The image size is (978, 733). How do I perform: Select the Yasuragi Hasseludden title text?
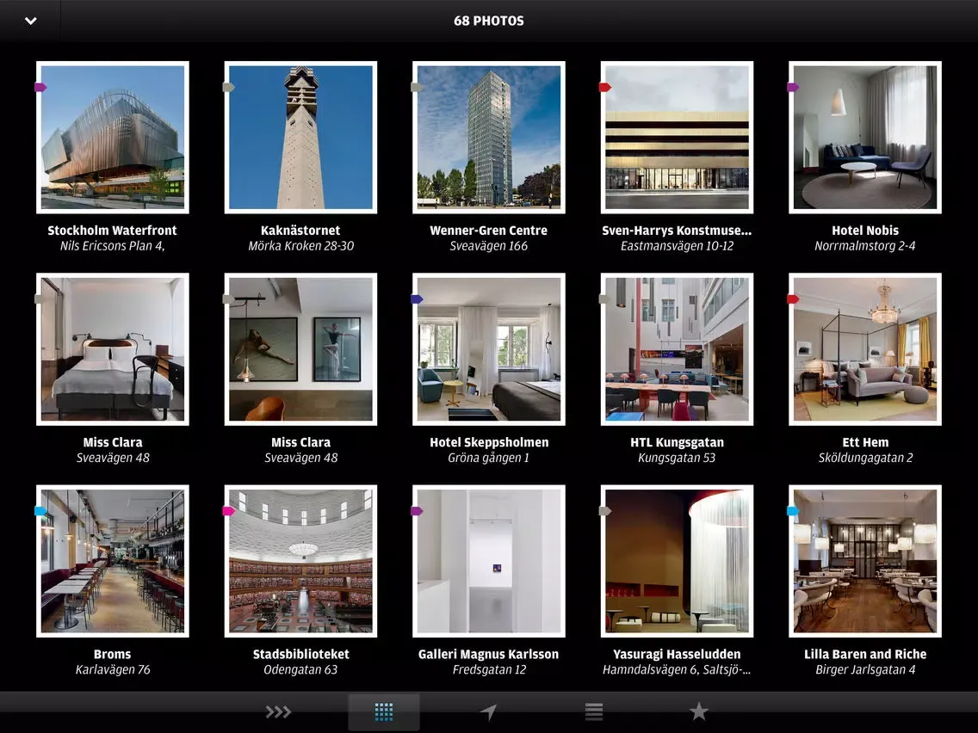(677, 655)
